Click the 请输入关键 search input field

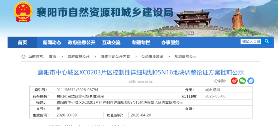[251, 42]
